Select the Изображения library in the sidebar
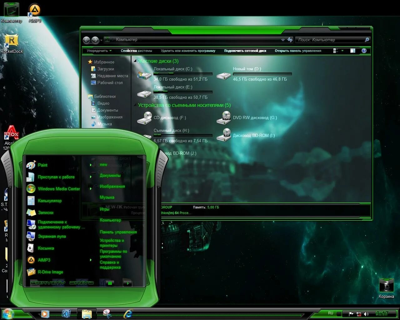400x320 pixels. pyautogui.click(x=107, y=117)
